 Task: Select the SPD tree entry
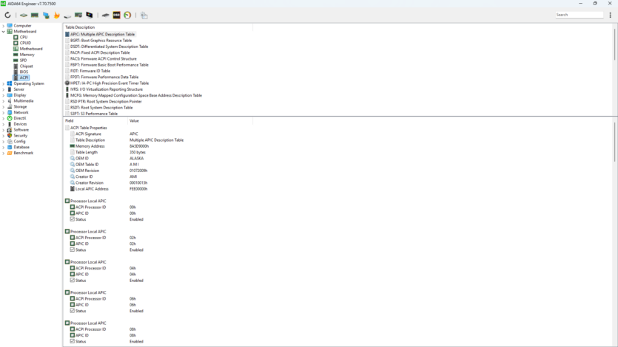[x=23, y=61]
